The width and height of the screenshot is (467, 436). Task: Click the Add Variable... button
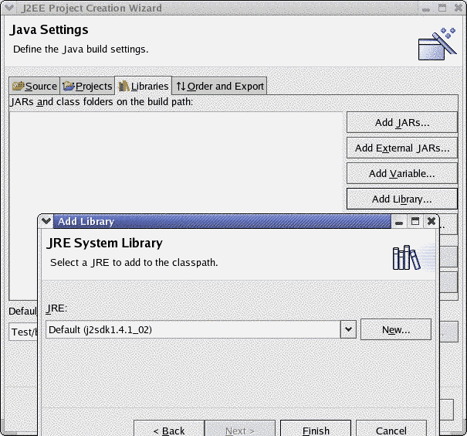[401, 173]
